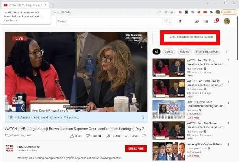Select the Courts filter chip

169,52
